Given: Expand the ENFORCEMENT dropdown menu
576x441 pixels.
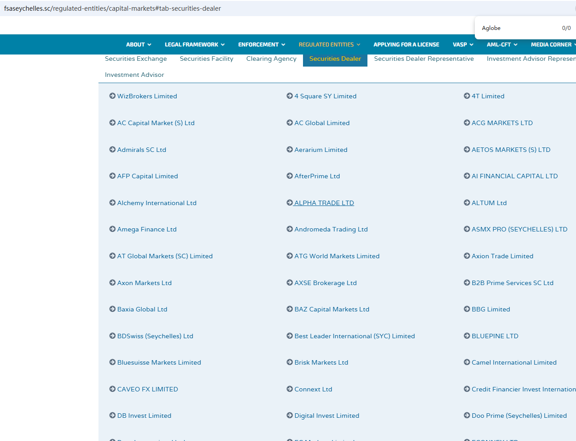Looking at the screenshot, I should 262,45.
